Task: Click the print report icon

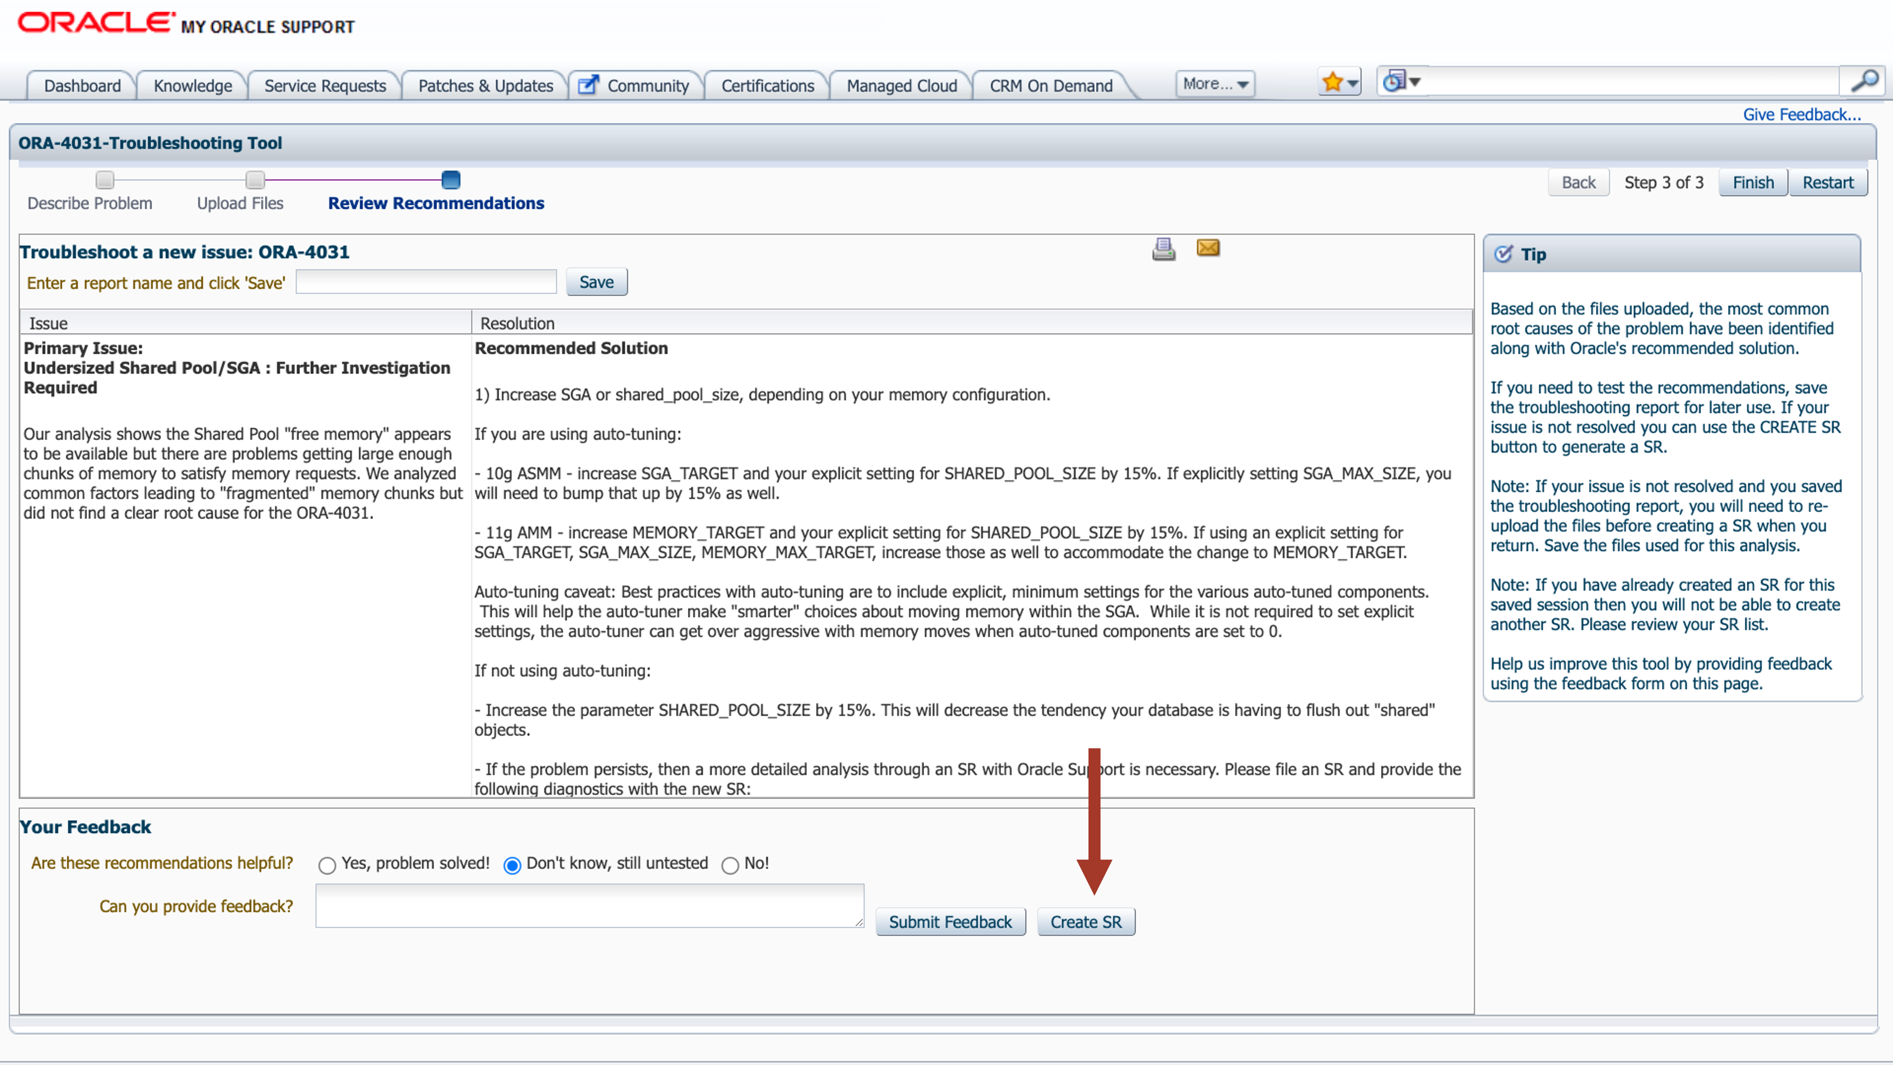Action: (1163, 249)
